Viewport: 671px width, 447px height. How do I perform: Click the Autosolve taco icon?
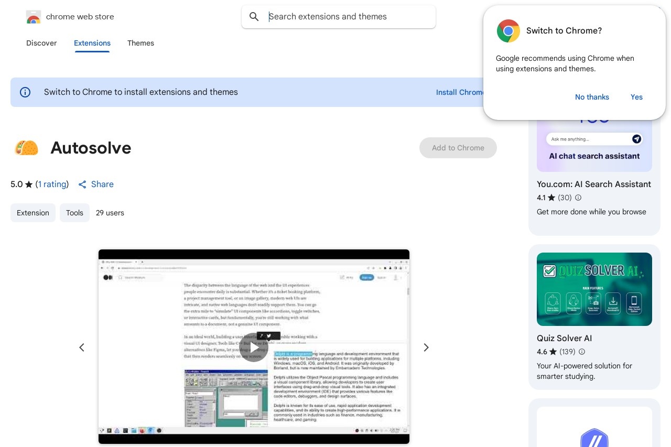coord(26,148)
